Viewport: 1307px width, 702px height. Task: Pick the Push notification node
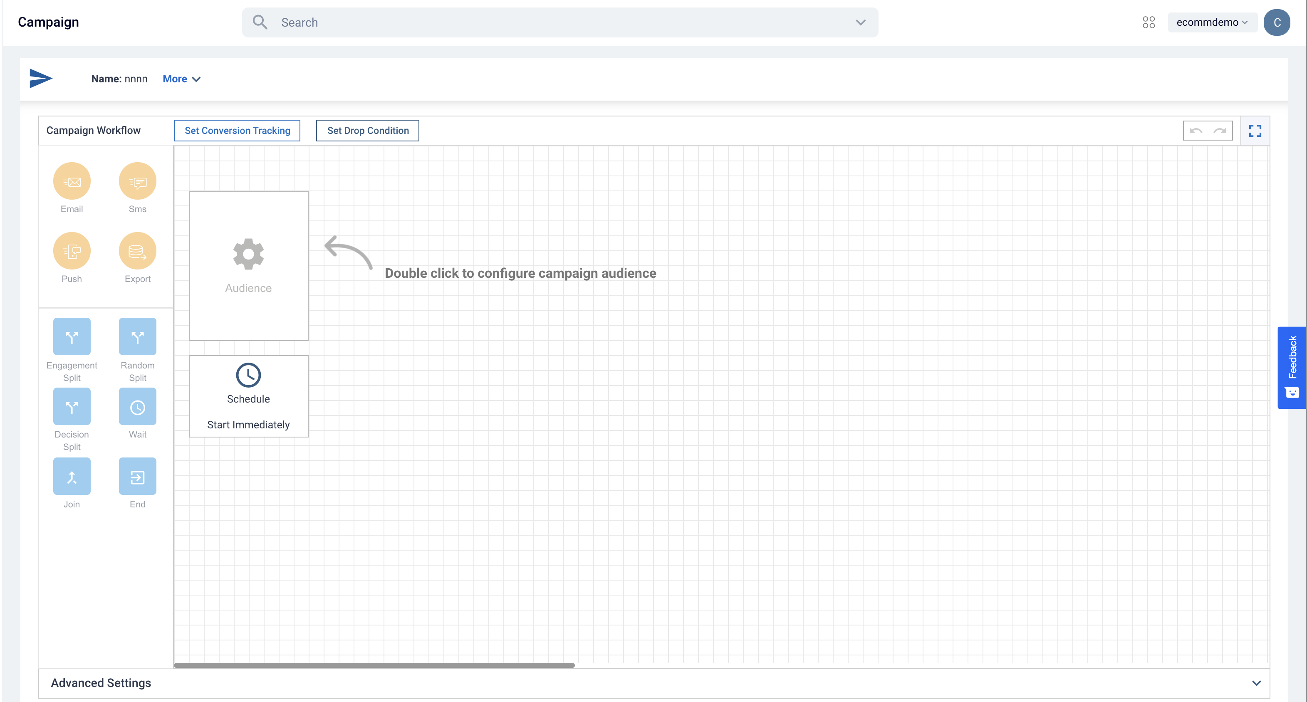72,251
